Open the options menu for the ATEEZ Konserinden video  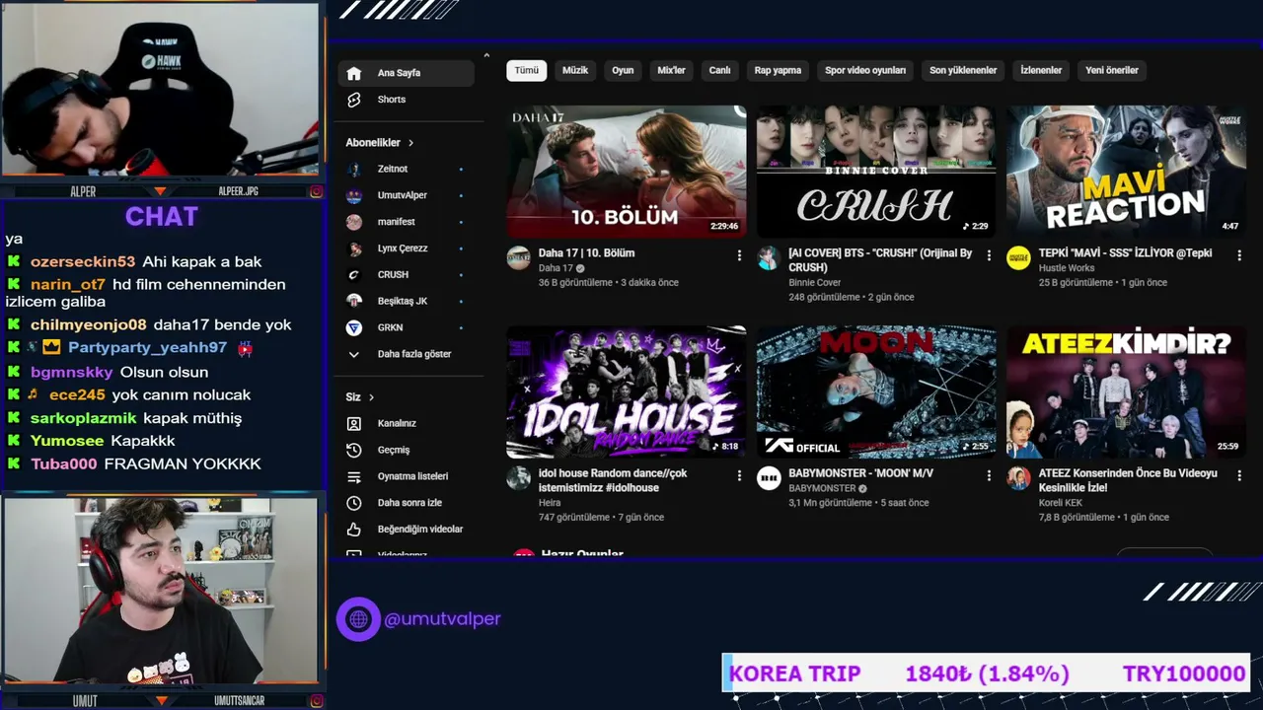coord(1238,475)
